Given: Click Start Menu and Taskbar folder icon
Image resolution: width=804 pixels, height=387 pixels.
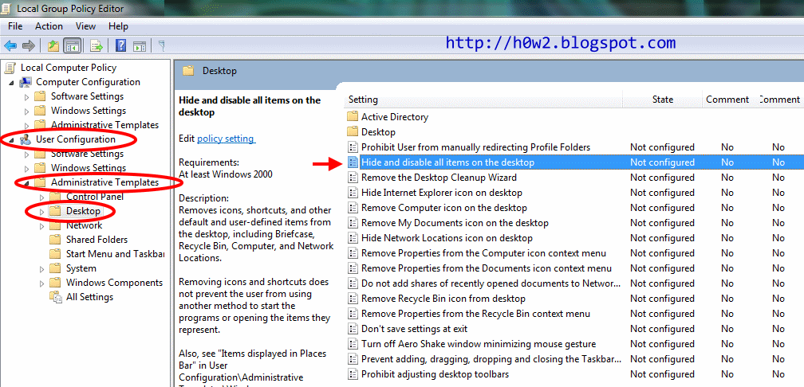Looking at the screenshot, I should click(55, 254).
